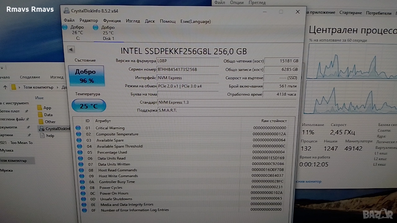Open the App folder icon
Screen dimensions: 397x223
point(39,108)
